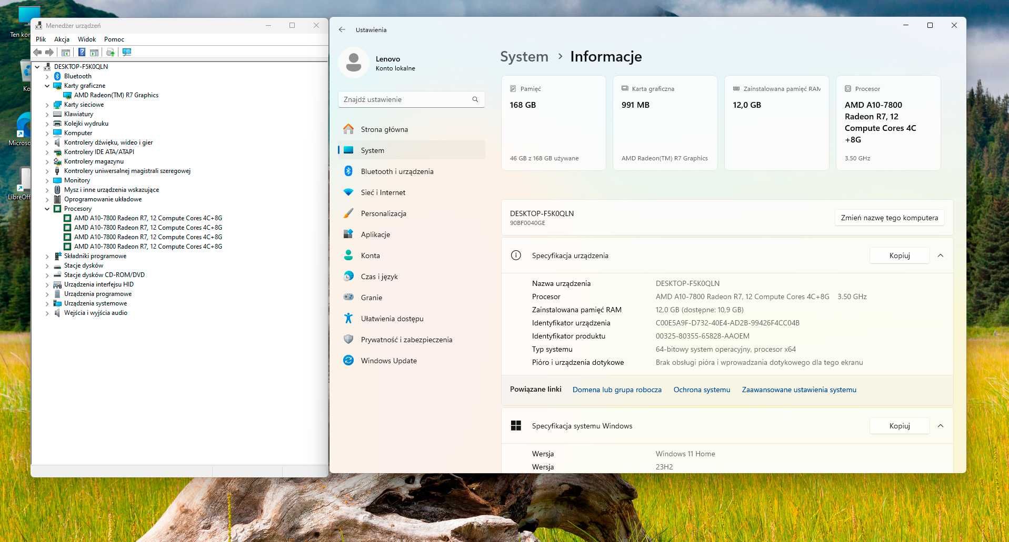The height and width of the screenshot is (542, 1009).
Task: Open the Karta graficzna 991 MB card
Action: (665, 123)
